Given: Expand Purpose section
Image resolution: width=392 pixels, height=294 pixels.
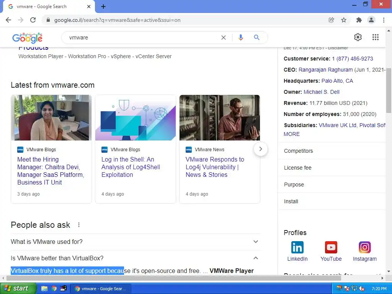Looking at the screenshot, I should tap(332, 185).
